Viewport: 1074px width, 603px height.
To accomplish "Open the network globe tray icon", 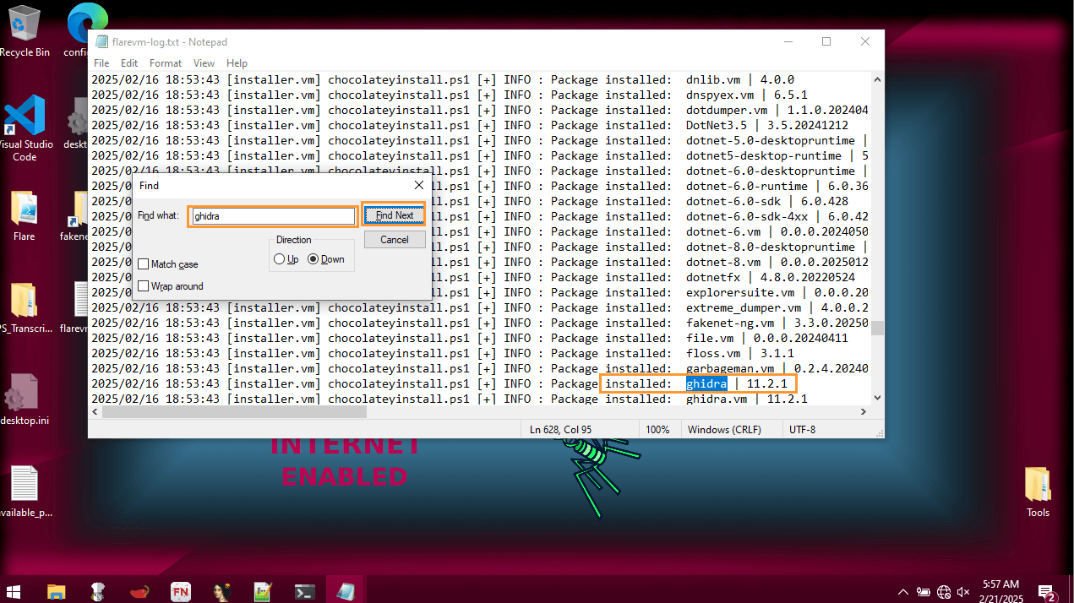I will pyautogui.click(x=944, y=592).
